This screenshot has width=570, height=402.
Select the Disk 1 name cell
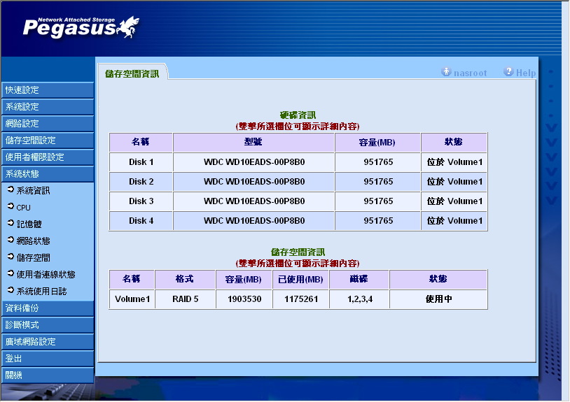[x=141, y=162]
